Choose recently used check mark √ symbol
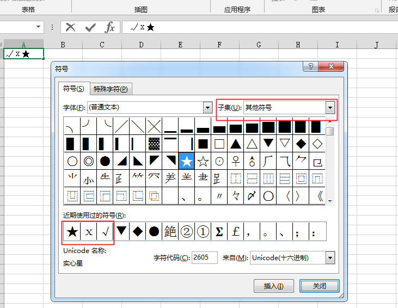 (x=105, y=231)
